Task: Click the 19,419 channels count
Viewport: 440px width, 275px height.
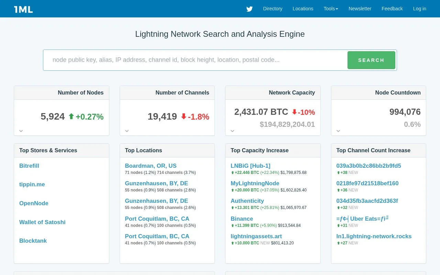Action: tap(162, 117)
